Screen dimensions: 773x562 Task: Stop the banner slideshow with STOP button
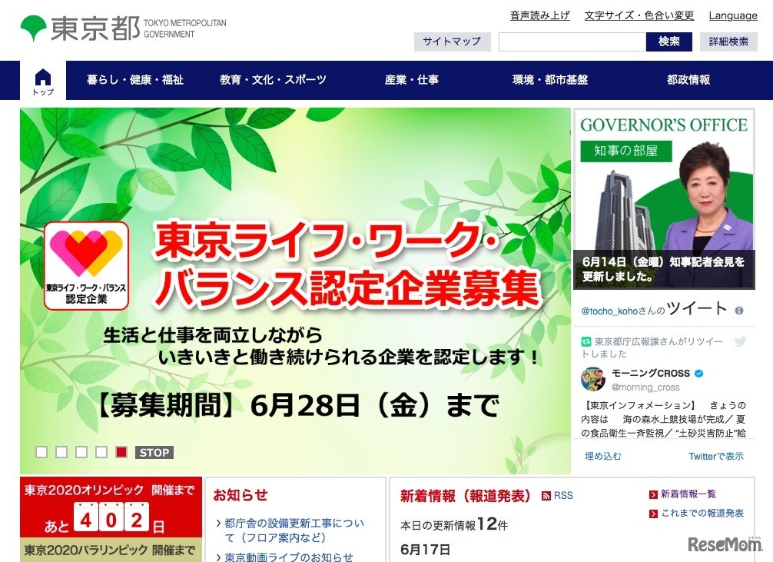click(154, 453)
